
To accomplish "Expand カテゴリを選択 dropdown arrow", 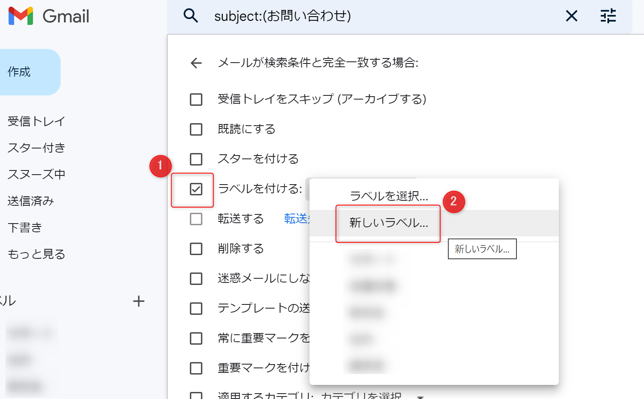I will point(420,397).
